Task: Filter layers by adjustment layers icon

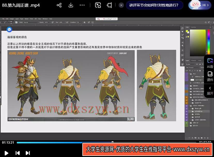Action: pos(200,64)
